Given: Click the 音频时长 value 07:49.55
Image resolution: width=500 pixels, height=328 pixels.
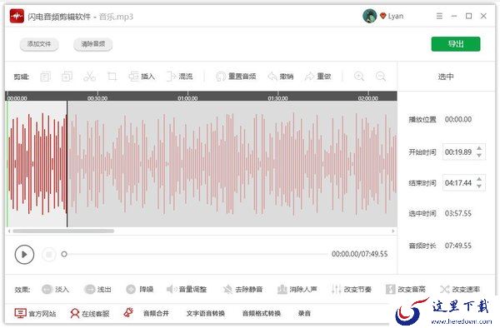Looking at the screenshot, I should click(x=458, y=246).
